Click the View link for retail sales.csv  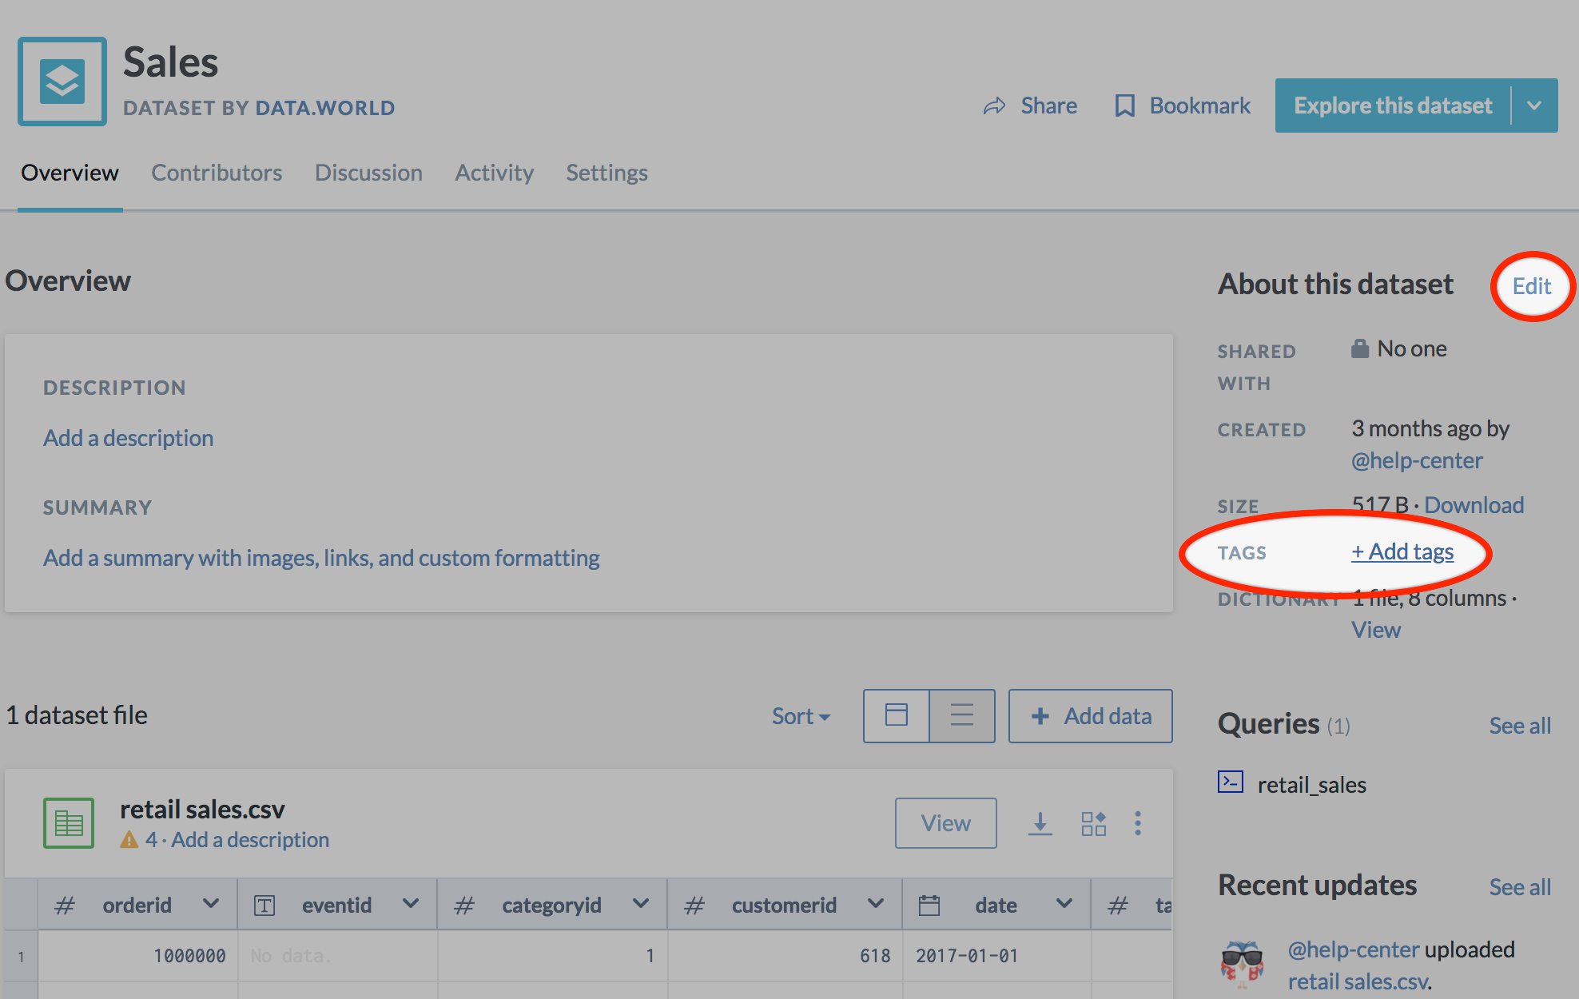tap(945, 822)
